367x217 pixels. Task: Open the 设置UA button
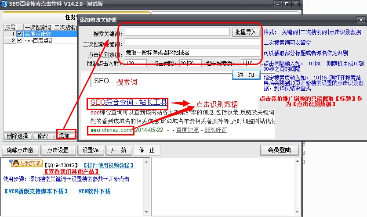click(x=90, y=150)
